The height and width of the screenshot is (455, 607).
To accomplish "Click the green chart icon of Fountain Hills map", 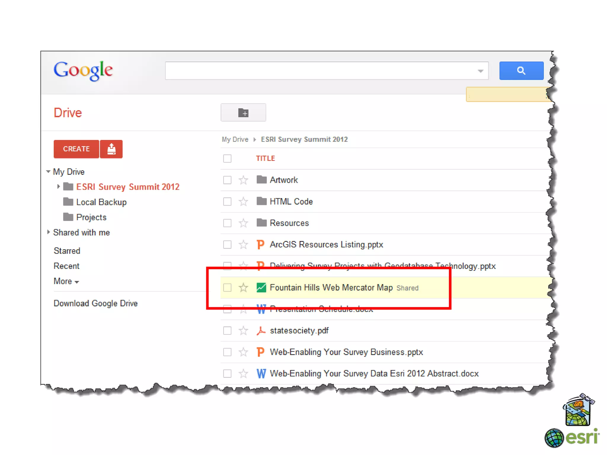I will pyautogui.click(x=261, y=287).
